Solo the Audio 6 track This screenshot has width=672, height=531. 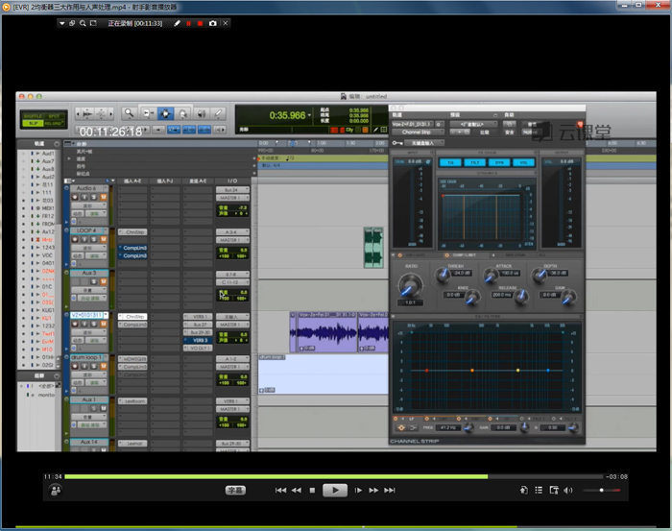[x=94, y=197]
